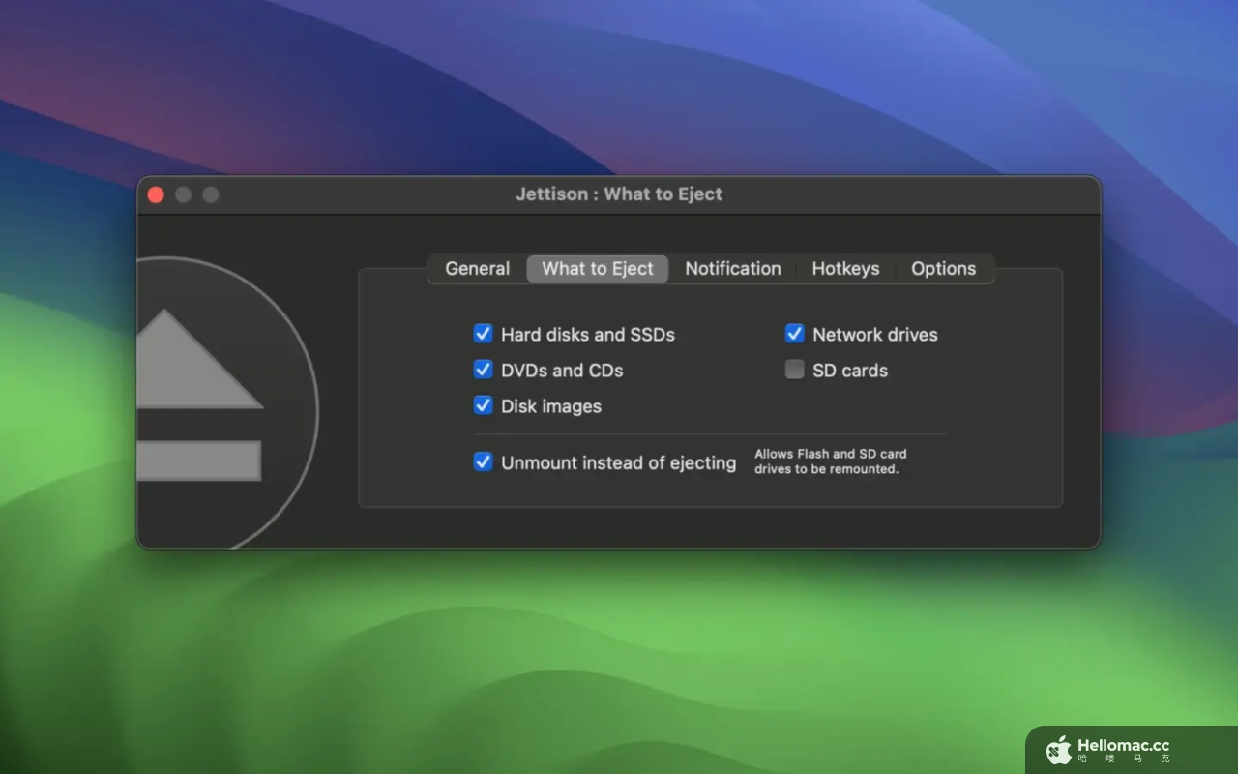Click the large Jettison eject icon
Image resolution: width=1238 pixels, height=774 pixels.
pyautogui.click(x=227, y=402)
